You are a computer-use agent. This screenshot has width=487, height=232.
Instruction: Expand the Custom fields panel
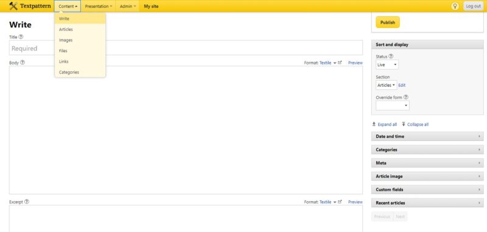click(427, 189)
